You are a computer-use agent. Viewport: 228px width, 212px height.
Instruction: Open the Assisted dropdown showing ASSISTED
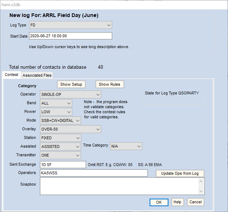click(x=60, y=147)
